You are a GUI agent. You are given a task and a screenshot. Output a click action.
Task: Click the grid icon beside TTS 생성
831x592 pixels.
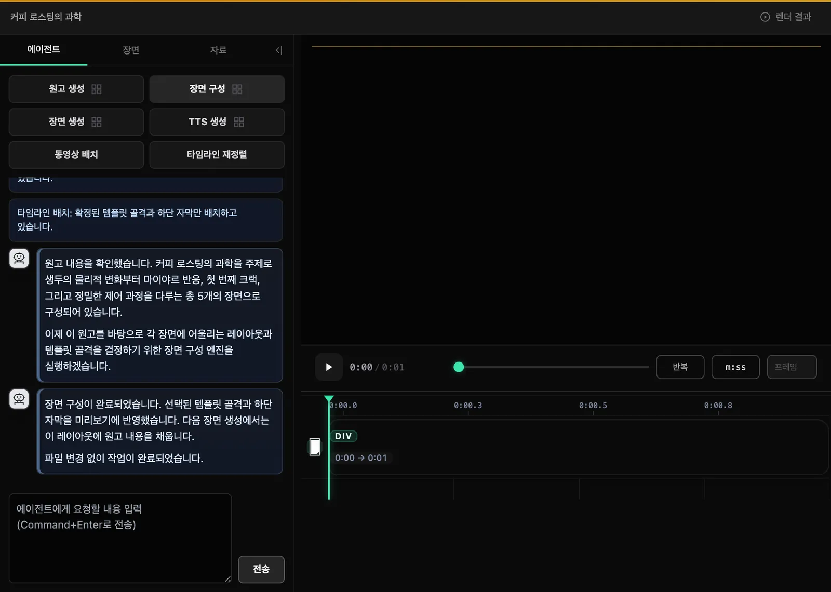click(239, 122)
